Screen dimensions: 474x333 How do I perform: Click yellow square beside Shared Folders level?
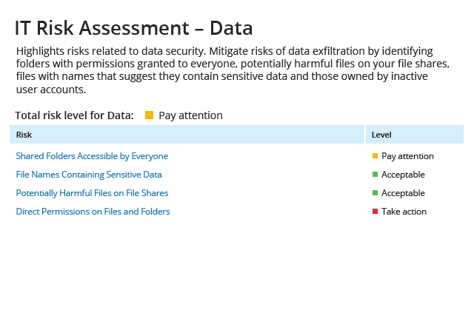click(375, 156)
